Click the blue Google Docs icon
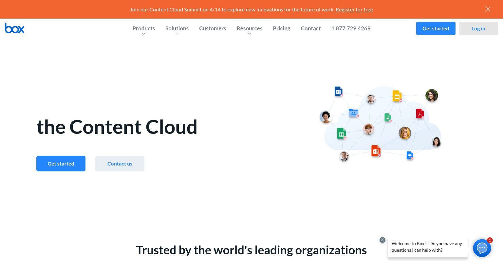This screenshot has width=503, height=269. (x=410, y=155)
